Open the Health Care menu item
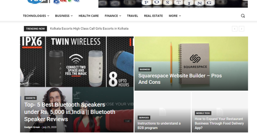 (x=89, y=16)
